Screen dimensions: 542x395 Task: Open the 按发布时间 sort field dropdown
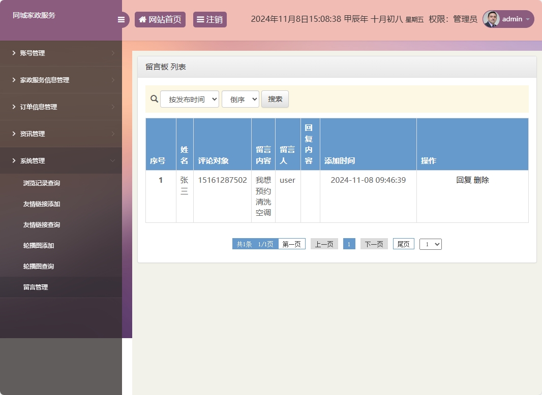click(190, 99)
